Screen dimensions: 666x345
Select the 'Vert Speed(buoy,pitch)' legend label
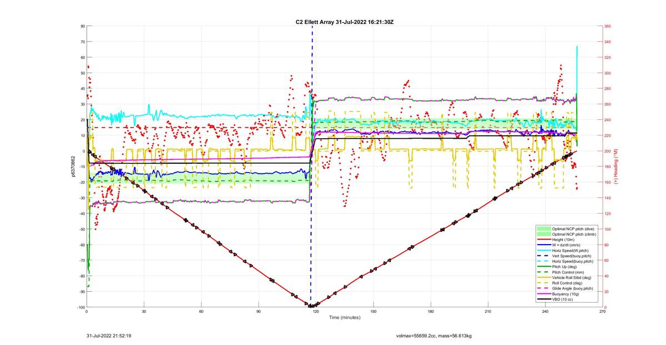571,256
